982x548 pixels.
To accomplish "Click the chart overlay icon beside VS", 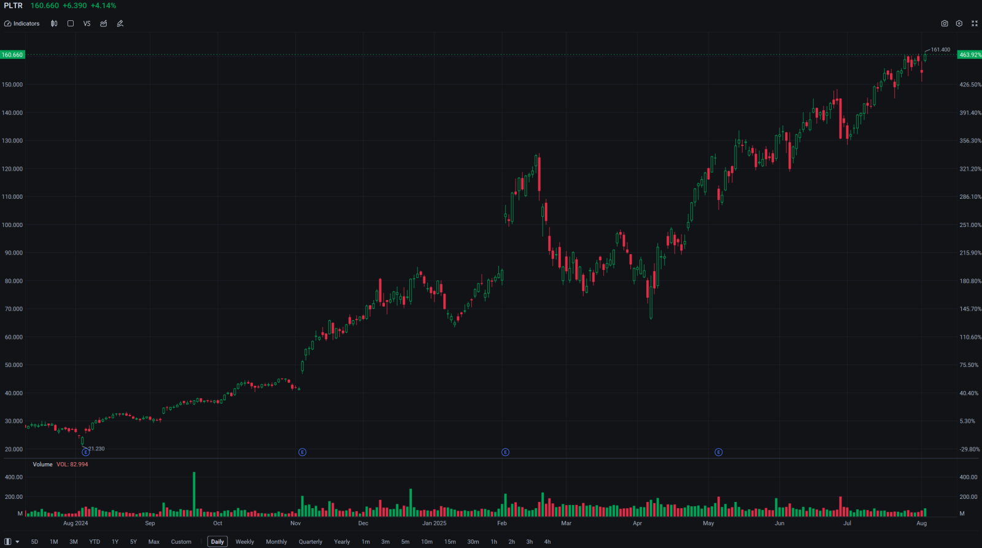I will [104, 23].
